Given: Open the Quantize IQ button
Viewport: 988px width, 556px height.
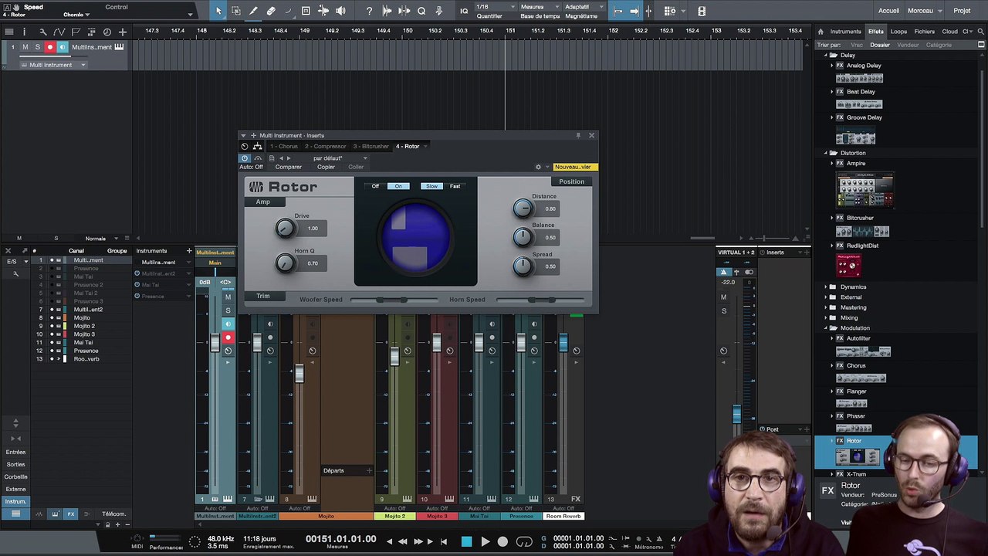Looking at the screenshot, I should [x=464, y=11].
